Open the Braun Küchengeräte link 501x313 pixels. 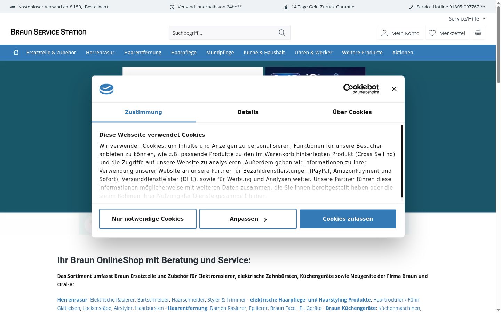click(x=351, y=308)
